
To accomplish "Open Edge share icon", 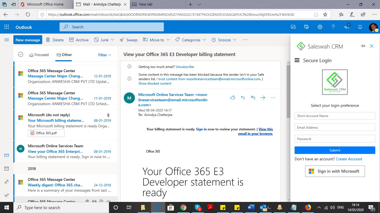I will coord(363,14).
